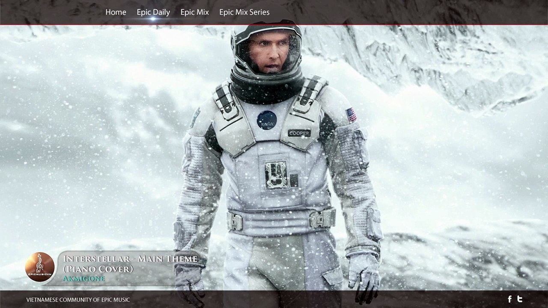Go to the Epic Mix page

pos(194,12)
